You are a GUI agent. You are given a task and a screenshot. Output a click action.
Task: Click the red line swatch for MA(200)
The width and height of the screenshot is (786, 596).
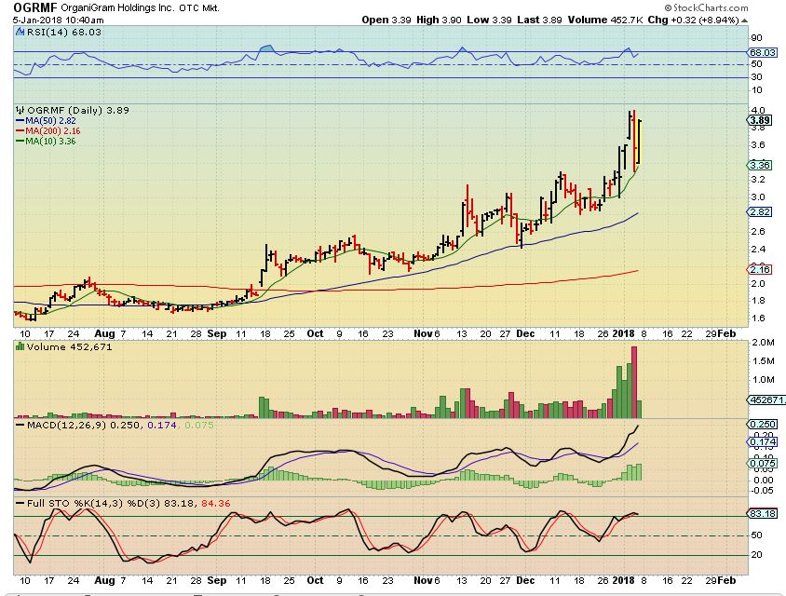tap(20, 130)
